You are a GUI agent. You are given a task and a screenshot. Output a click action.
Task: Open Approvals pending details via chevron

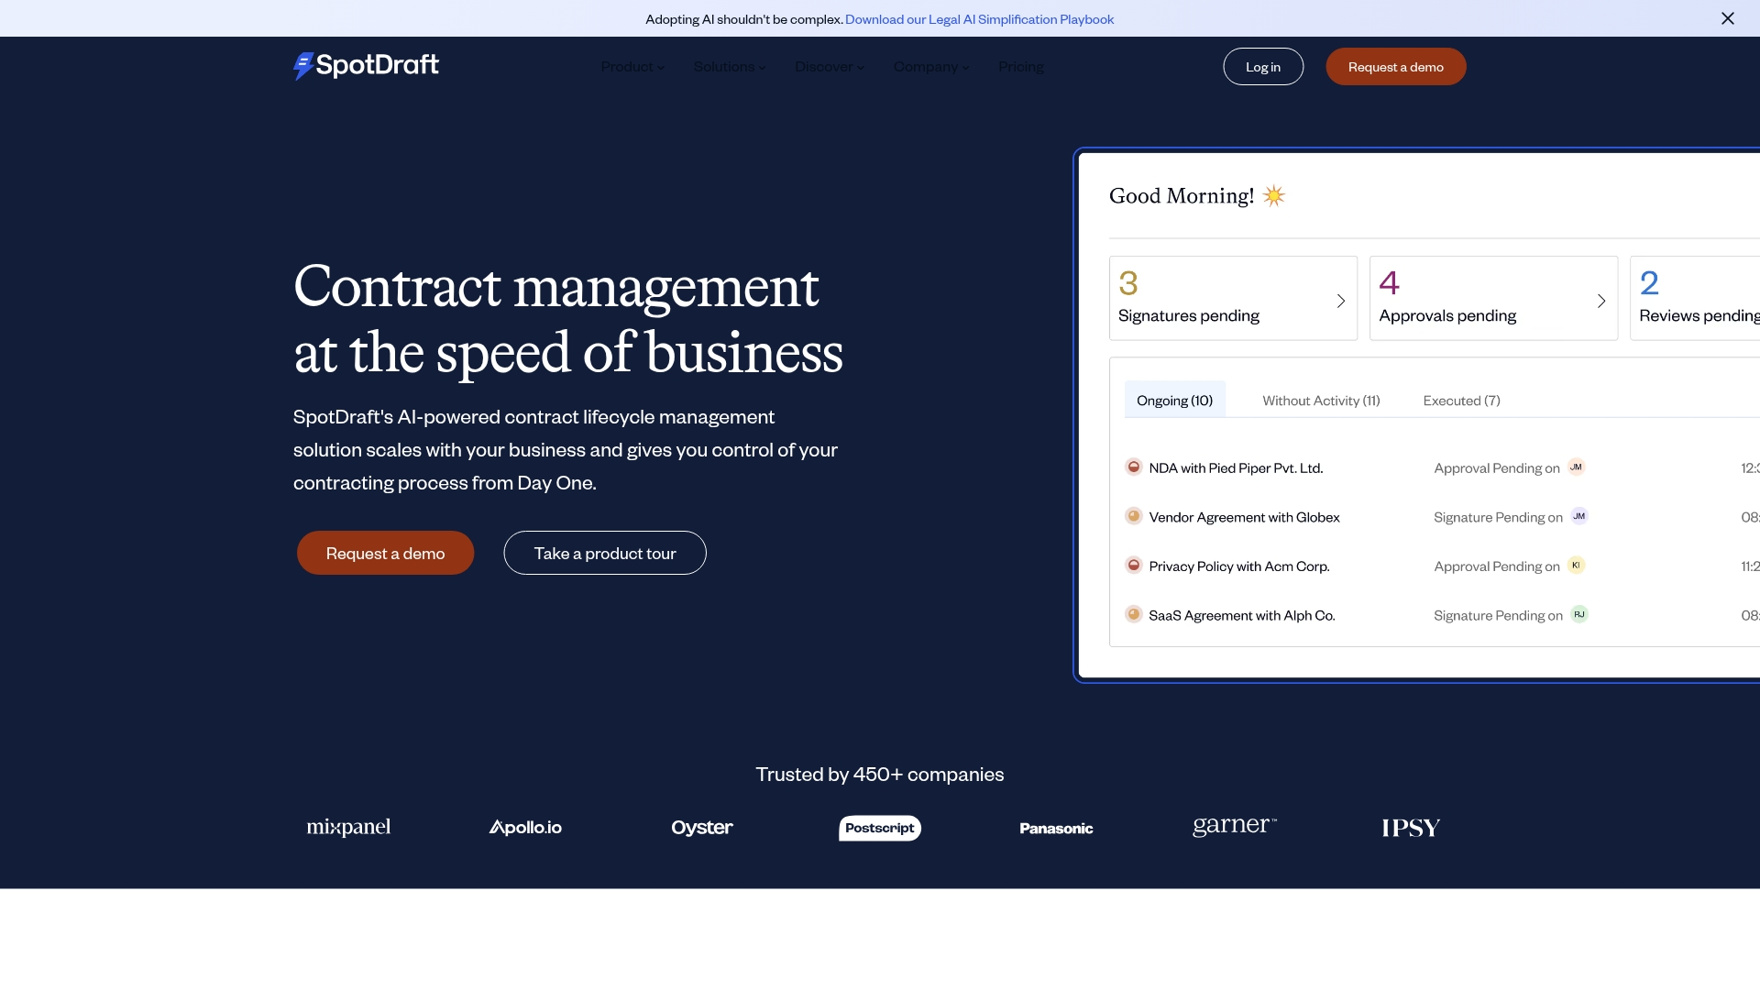coord(1601,302)
